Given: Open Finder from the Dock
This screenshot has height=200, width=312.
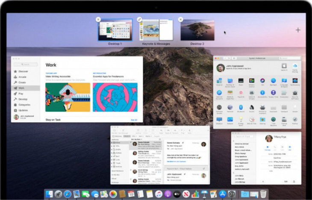Looking at the screenshot, I should coord(49,194).
